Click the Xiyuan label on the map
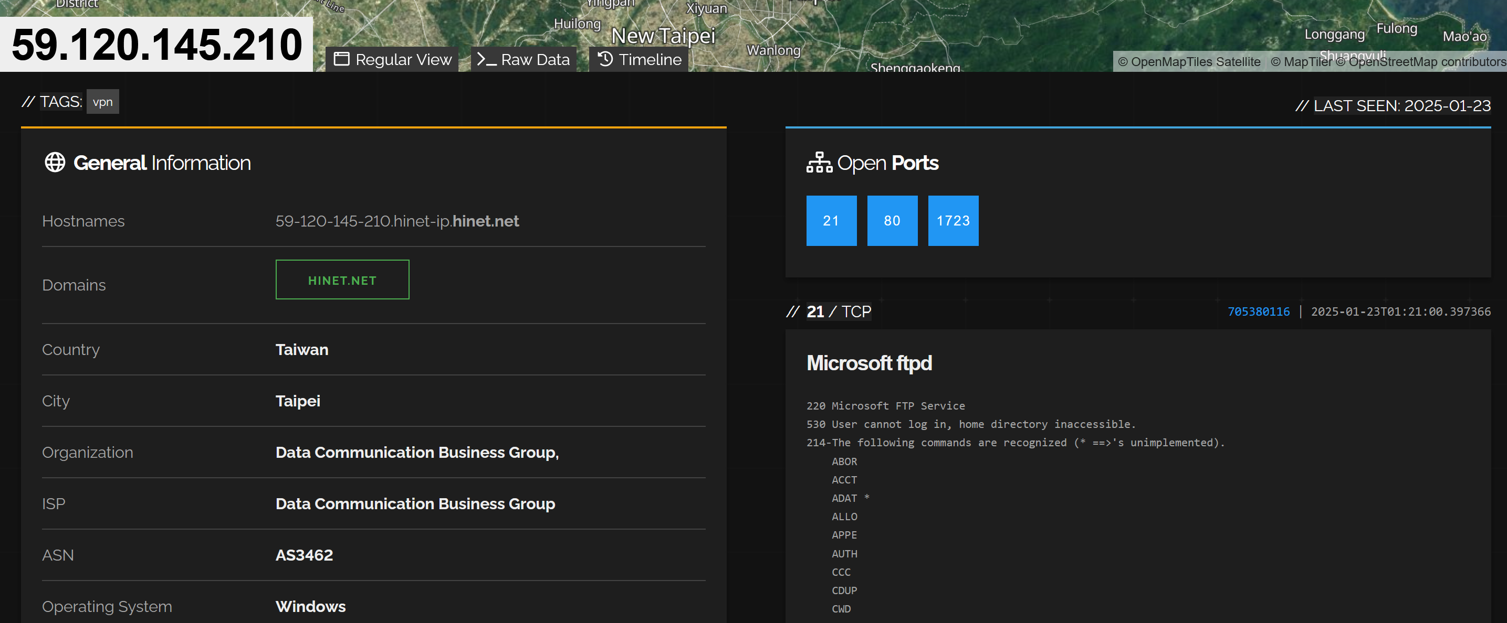The height and width of the screenshot is (623, 1507). pos(706,8)
